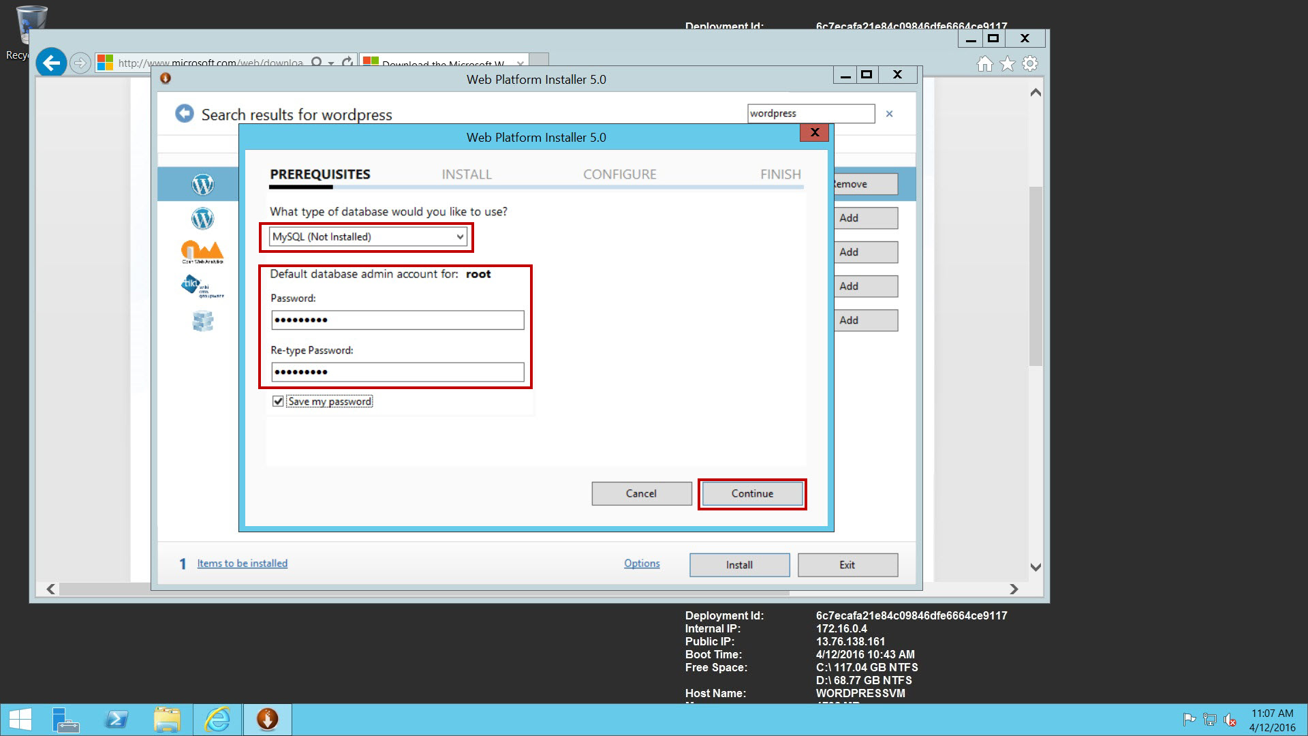
Task: Open the database type dropdown showing MySQL
Action: (368, 236)
